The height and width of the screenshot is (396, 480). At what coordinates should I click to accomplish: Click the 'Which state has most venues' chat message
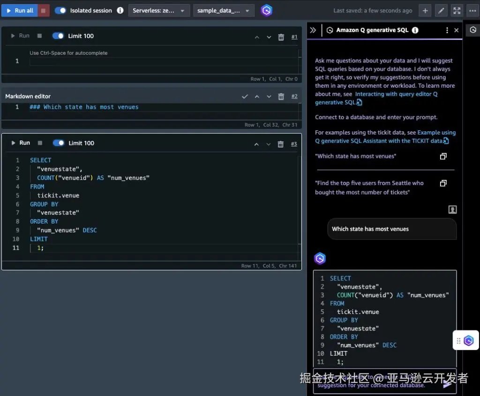pyautogui.click(x=392, y=229)
